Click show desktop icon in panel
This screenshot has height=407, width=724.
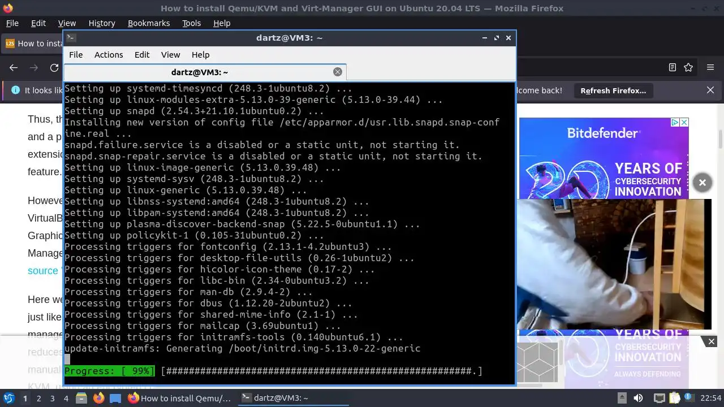[x=115, y=399]
